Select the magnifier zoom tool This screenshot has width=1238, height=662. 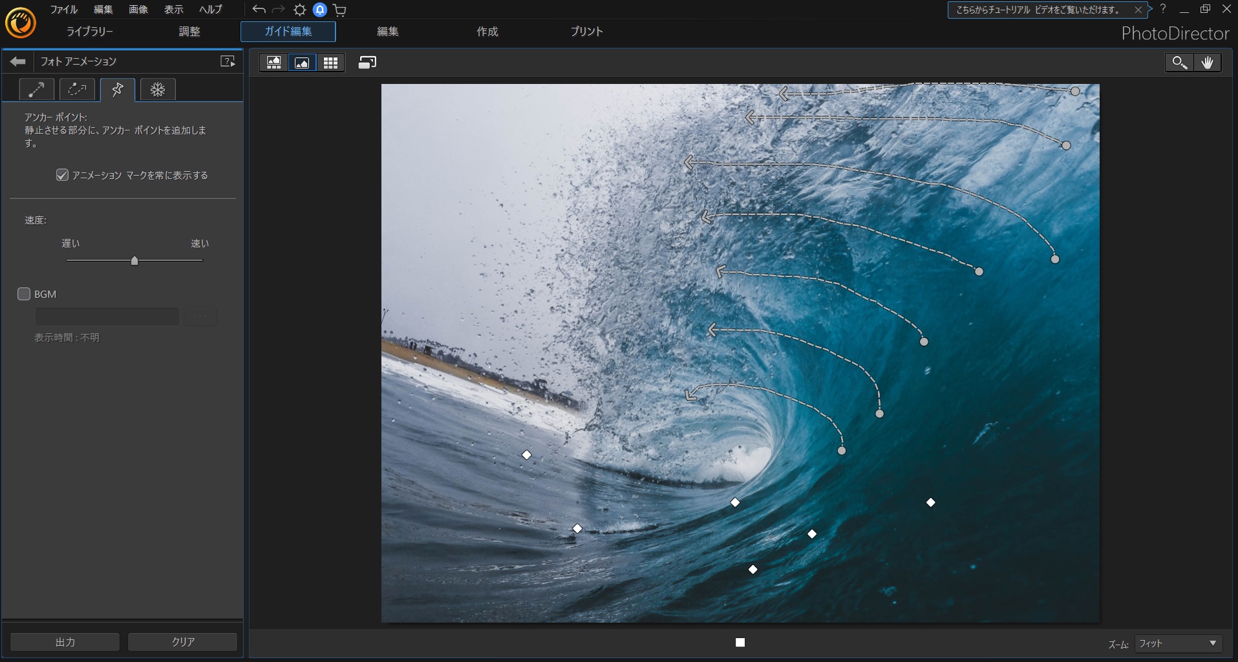point(1179,63)
